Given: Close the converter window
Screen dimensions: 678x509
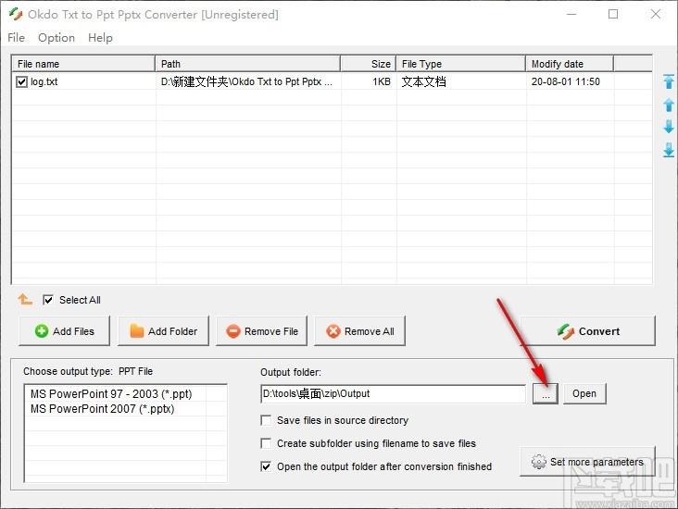Looking at the screenshot, I should coord(656,14).
